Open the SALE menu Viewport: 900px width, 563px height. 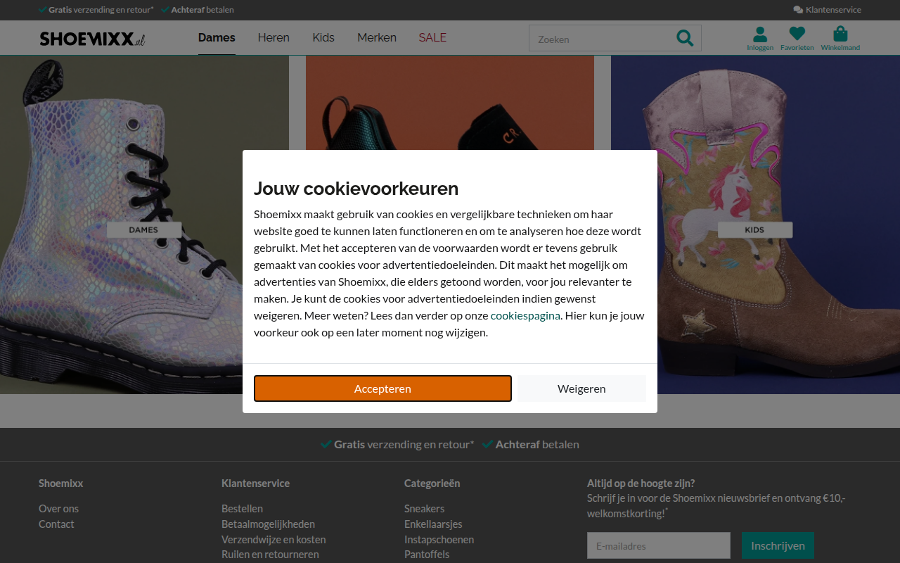432,37
